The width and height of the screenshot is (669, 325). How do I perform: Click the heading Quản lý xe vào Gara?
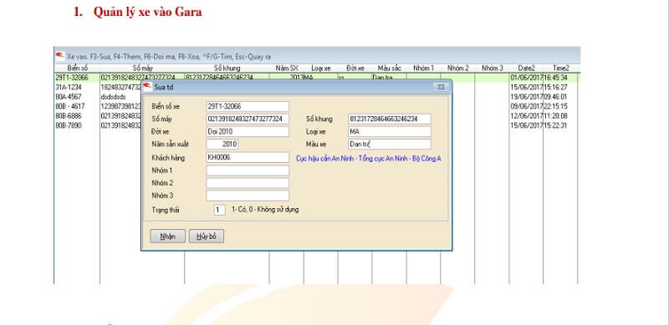click(x=148, y=13)
